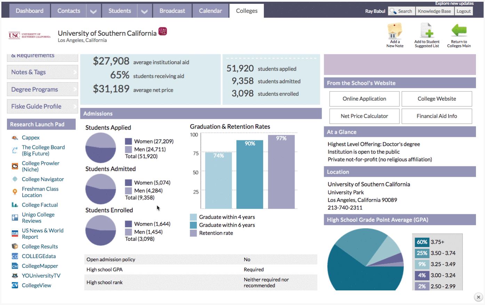Click the College Board Big Future icon
Screen dimensions: 485x305
15,150
